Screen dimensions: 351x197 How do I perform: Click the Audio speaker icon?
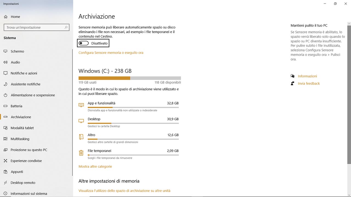5,62
